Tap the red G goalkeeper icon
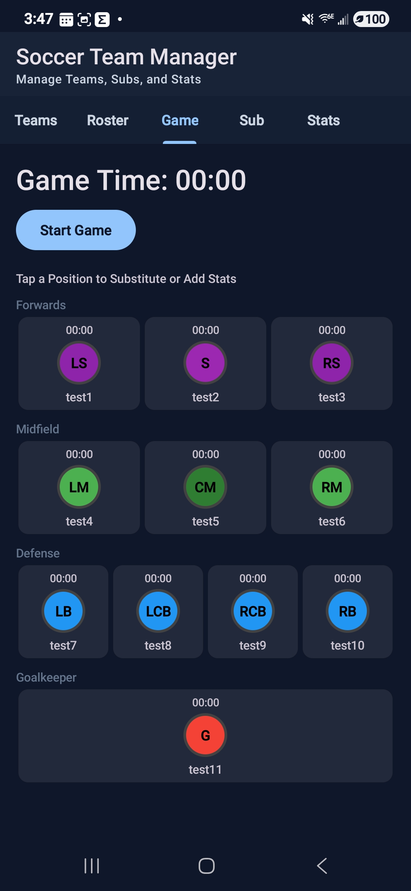This screenshot has height=891, width=411. [x=205, y=735]
